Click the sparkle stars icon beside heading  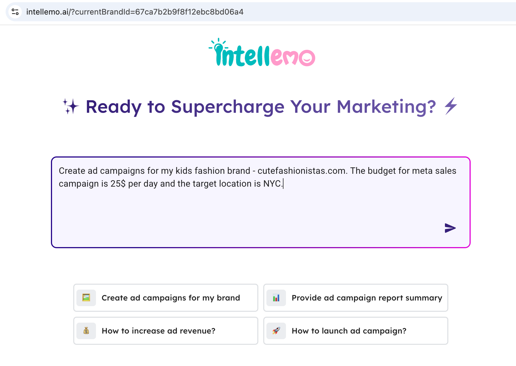click(71, 106)
